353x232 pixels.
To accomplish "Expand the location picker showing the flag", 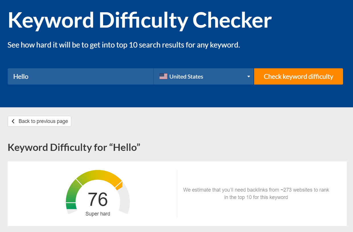I will 204,76.
